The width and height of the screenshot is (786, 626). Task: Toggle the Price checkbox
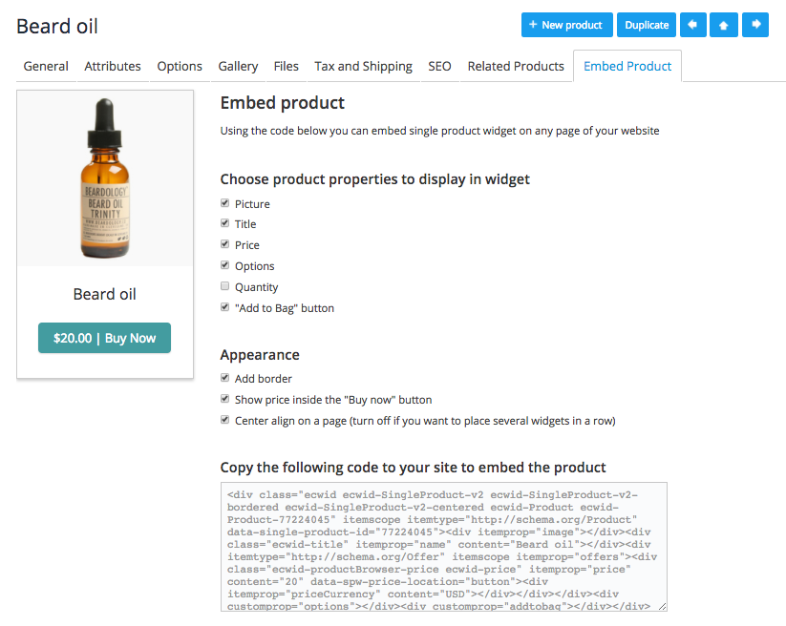225,244
